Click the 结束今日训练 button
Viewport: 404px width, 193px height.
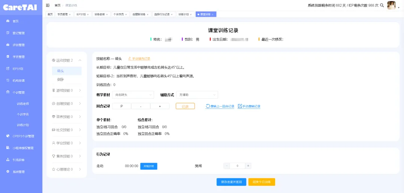coord(262,182)
